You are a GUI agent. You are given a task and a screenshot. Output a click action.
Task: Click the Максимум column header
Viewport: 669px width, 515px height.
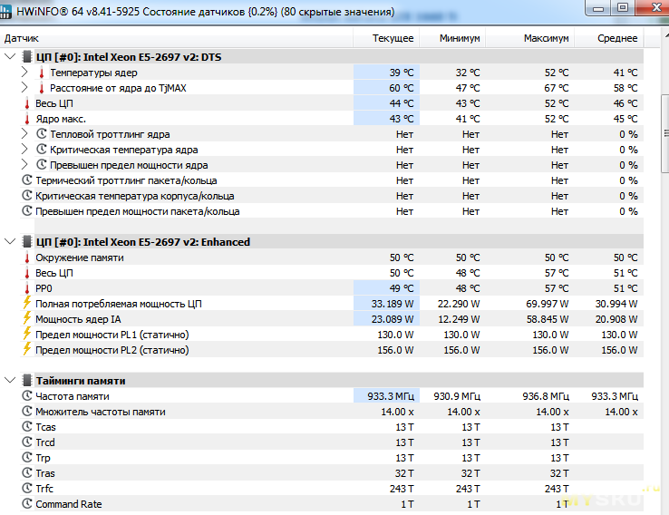tap(546, 39)
